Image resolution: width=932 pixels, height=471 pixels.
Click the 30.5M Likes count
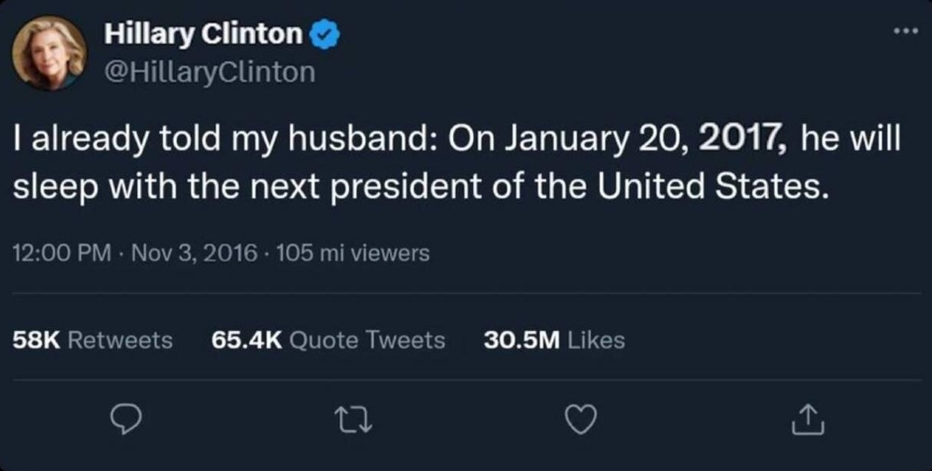coord(554,340)
